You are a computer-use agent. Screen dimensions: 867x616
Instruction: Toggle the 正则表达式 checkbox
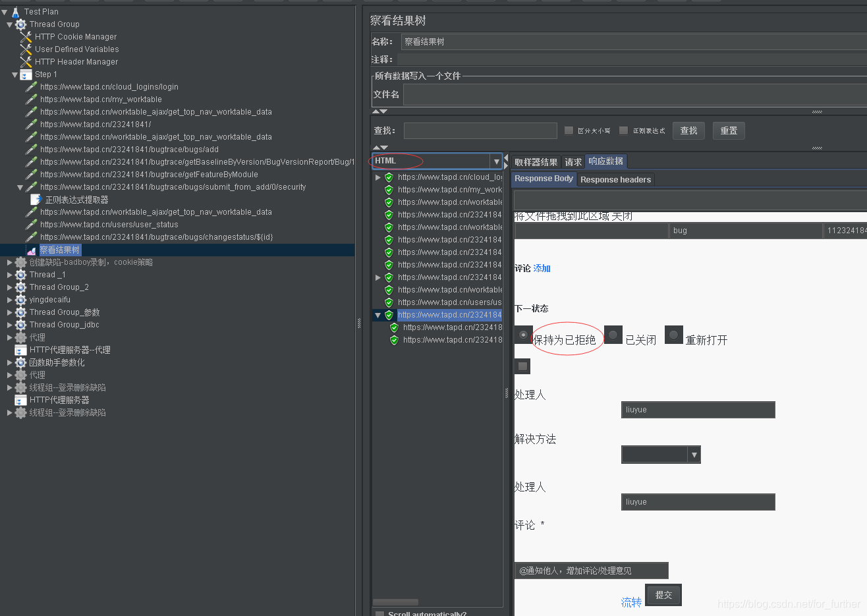click(624, 130)
